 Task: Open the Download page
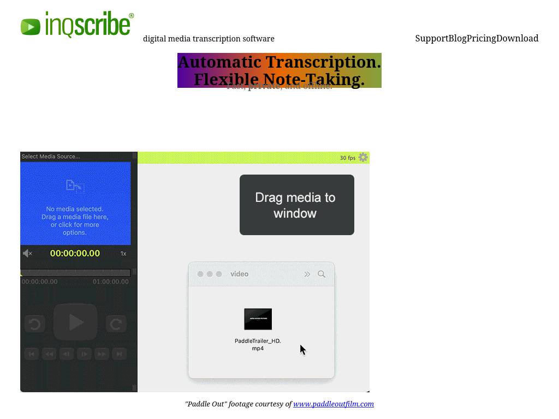pyautogui.click(x=518, y=39)
